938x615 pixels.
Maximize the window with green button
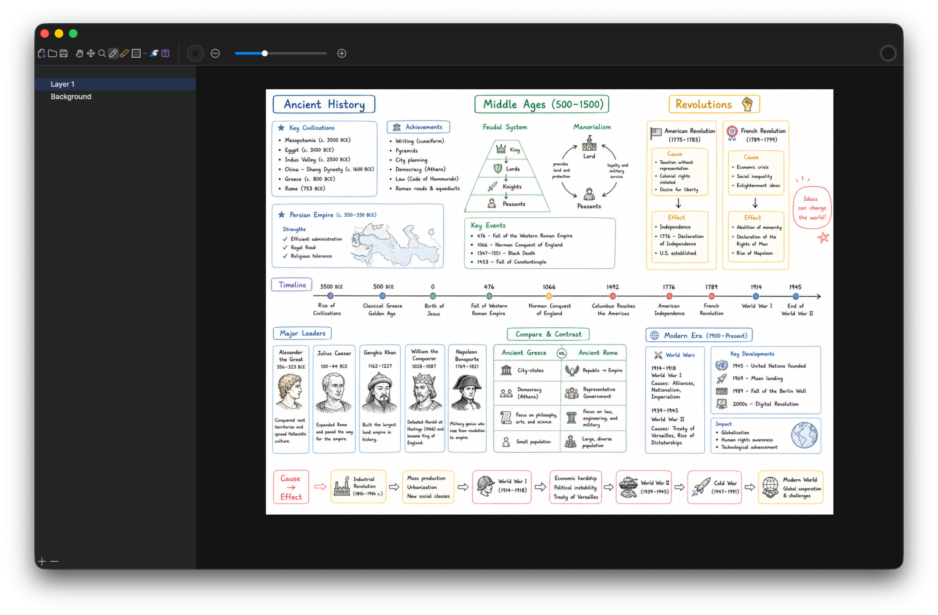tap(73, 34)
